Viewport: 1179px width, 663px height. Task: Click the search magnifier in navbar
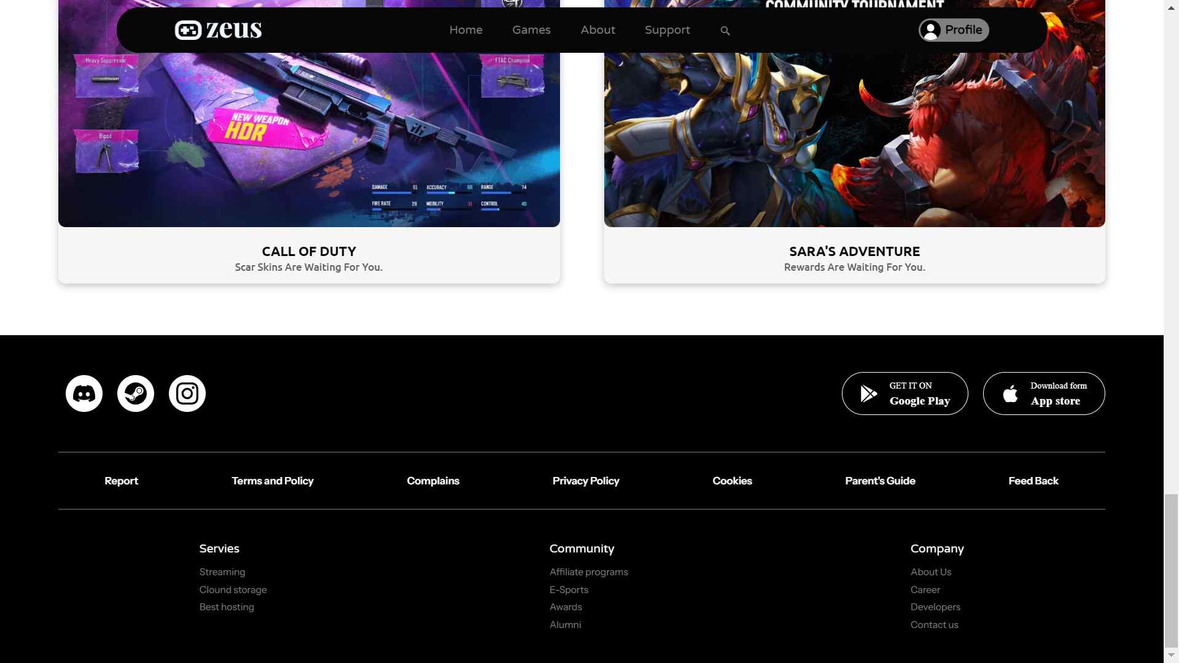click(725, 31)
